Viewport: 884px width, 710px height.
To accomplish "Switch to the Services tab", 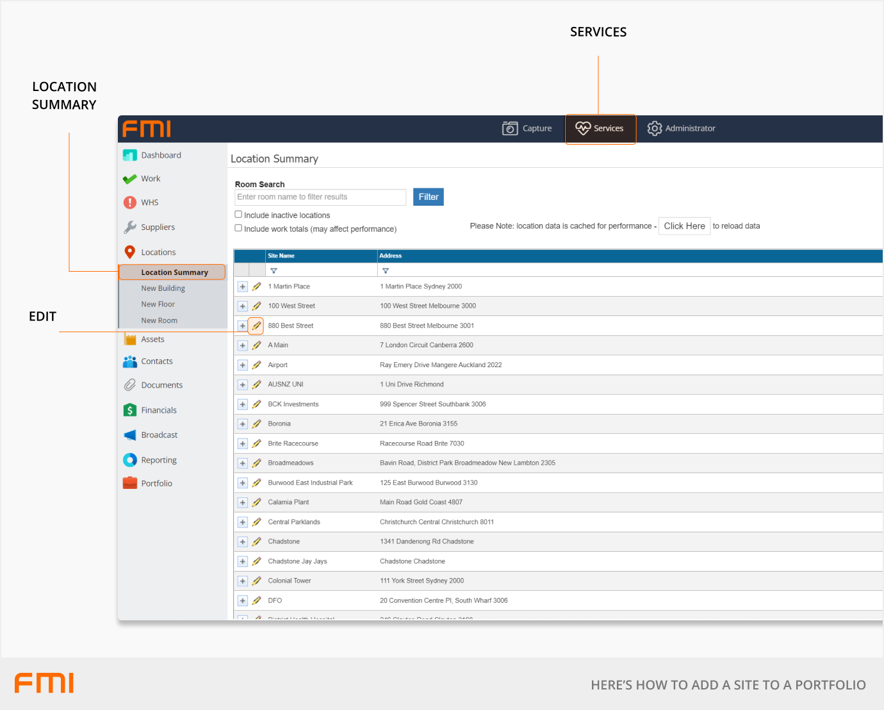I will [600, 129].
